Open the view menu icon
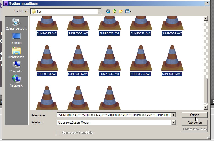 pyautogui.click(x=128, y=11)
